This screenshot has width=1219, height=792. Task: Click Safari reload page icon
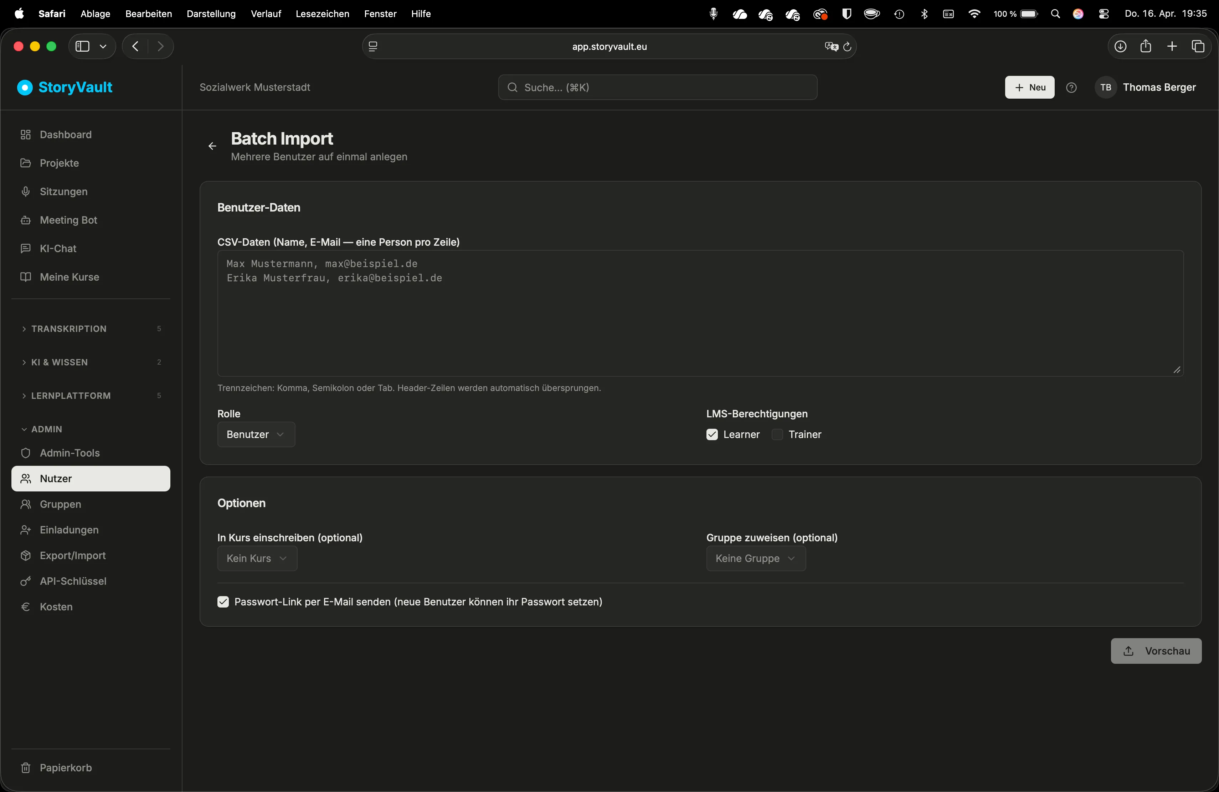pyautogui.click(x=847, y=47)
